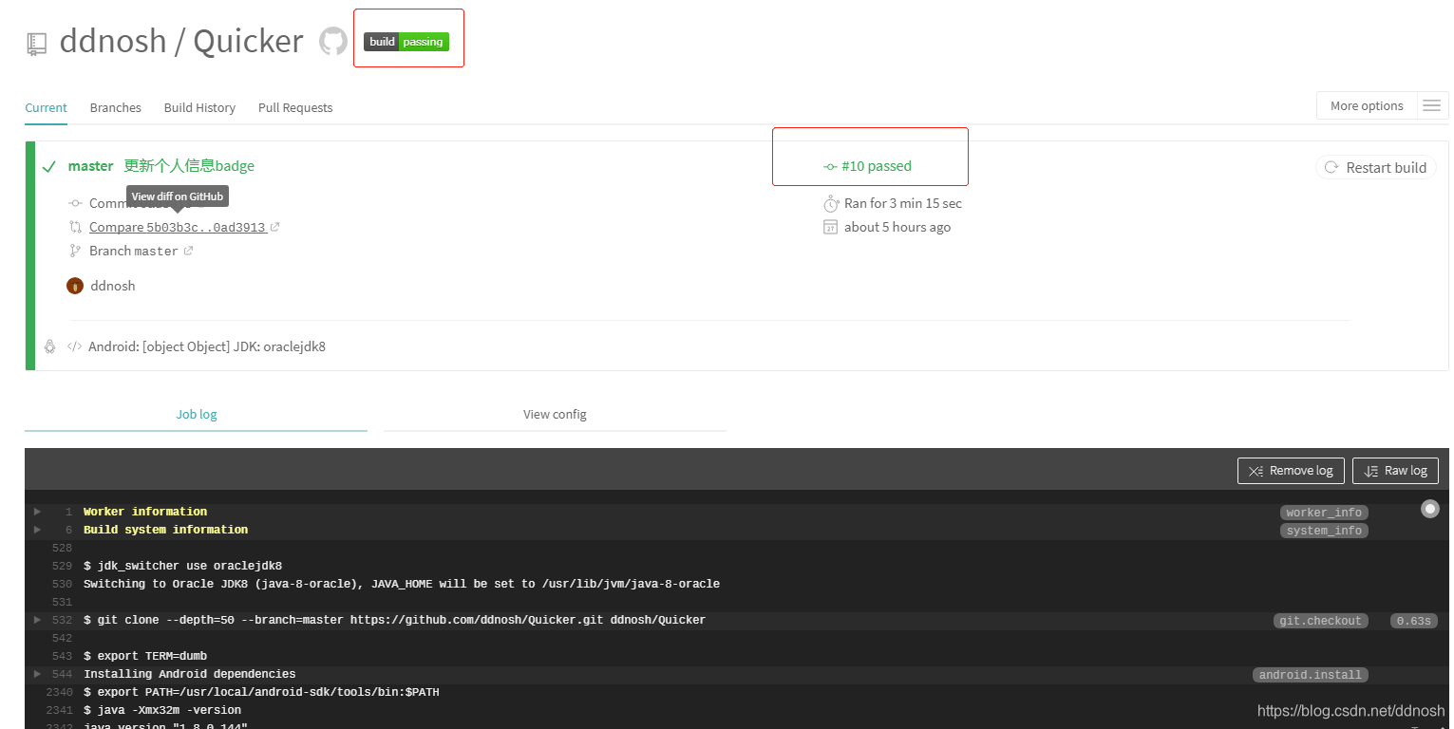Click the Quicker repository name in title

point(248,42)
